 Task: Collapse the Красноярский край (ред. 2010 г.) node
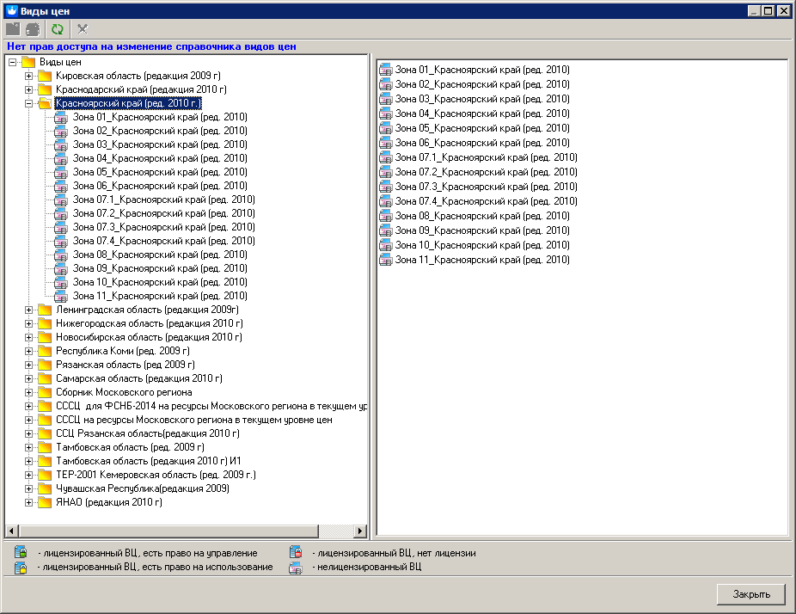[x=28, y=103]
